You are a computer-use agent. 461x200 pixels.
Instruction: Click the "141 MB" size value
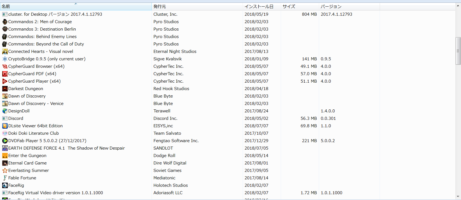click(x=309, y=59)
